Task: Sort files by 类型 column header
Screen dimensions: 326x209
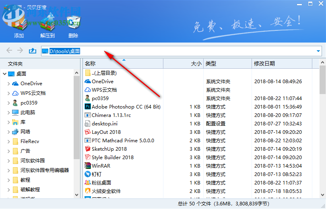Action: pos(228,64)
